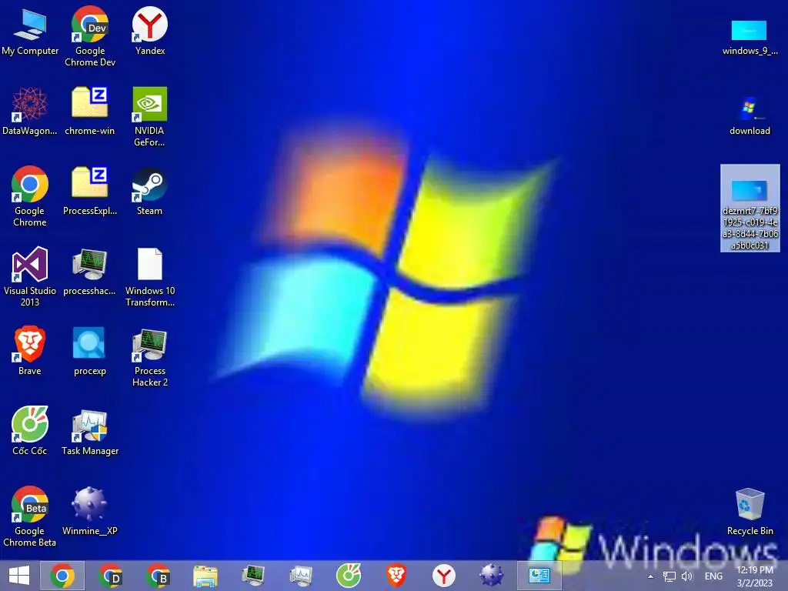Screen dimensions: 788x591
Task: Open the volume speaker tray icon
Action: point(687,576)
